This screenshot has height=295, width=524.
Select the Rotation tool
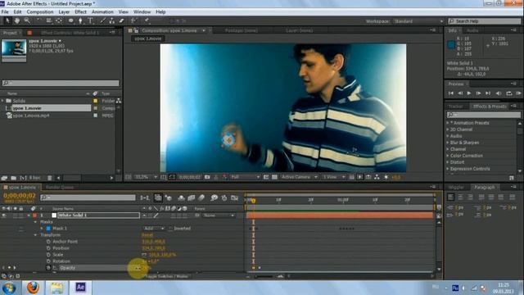coord(39,20)
